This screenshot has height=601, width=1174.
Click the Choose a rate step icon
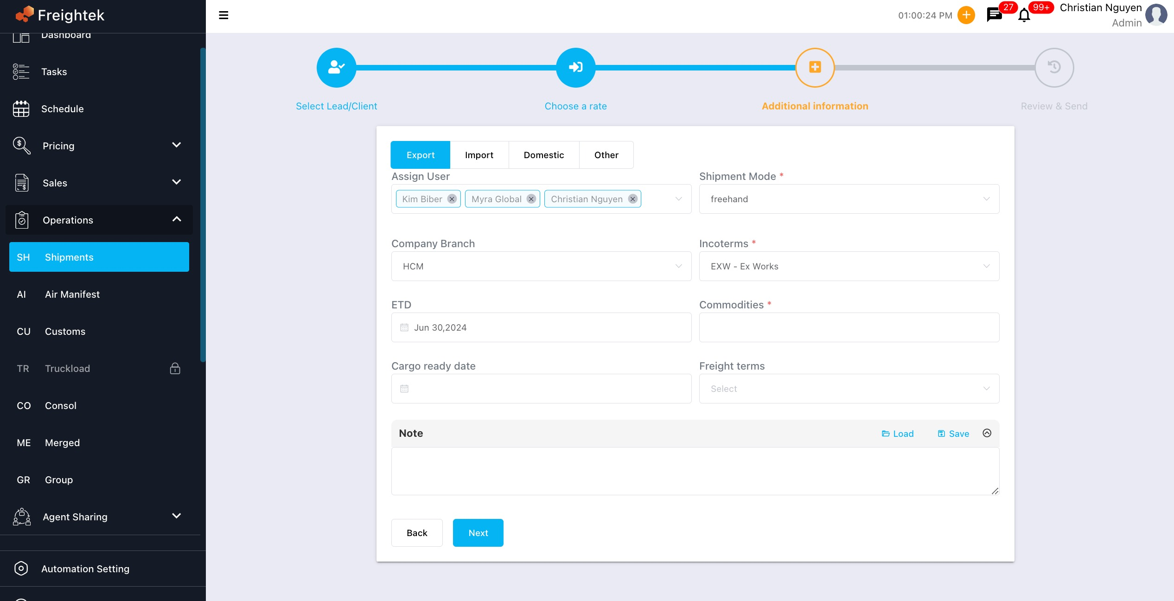coord(575,68)
